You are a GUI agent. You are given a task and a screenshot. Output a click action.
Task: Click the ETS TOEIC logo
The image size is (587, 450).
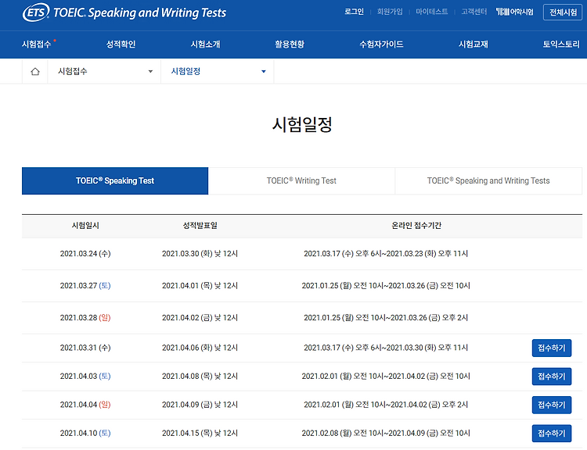(124, 12)
